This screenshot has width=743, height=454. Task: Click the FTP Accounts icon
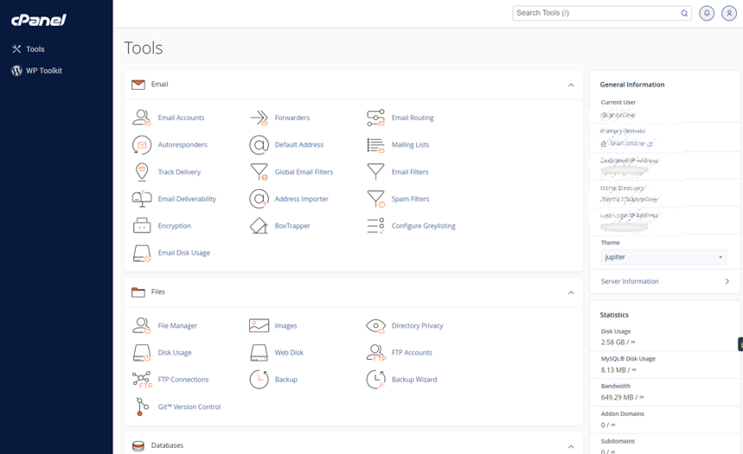coord(375,353)
